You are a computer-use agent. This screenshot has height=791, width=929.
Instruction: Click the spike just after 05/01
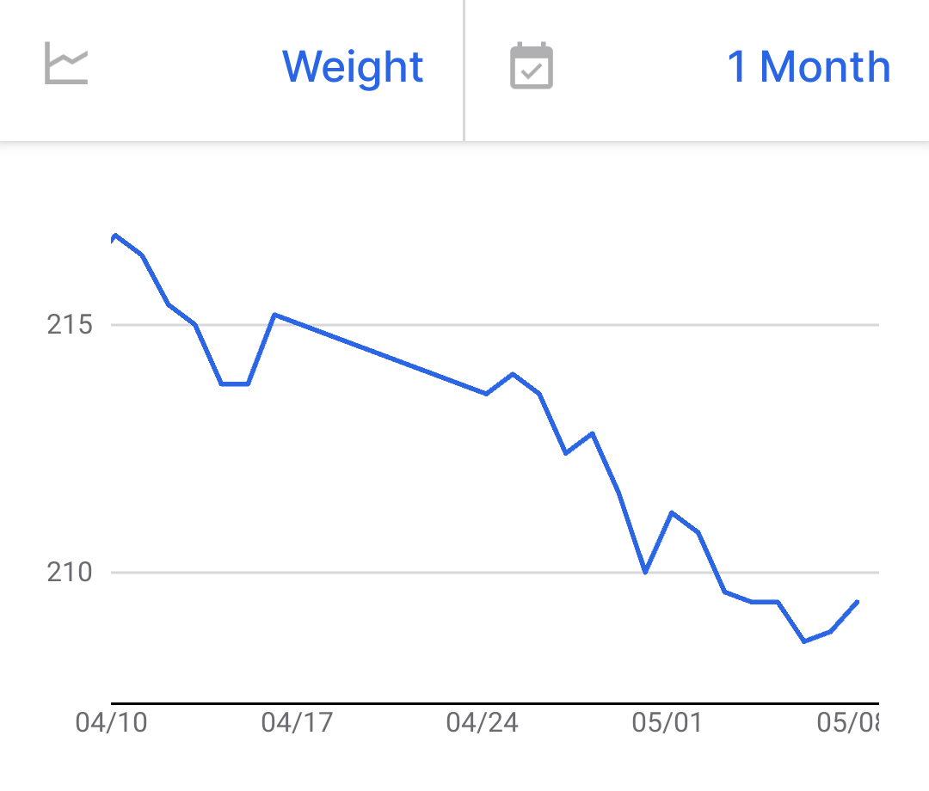tap(672, 512)
